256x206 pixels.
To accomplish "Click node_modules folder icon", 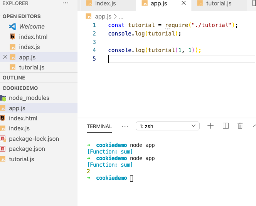I will [3, 98].
